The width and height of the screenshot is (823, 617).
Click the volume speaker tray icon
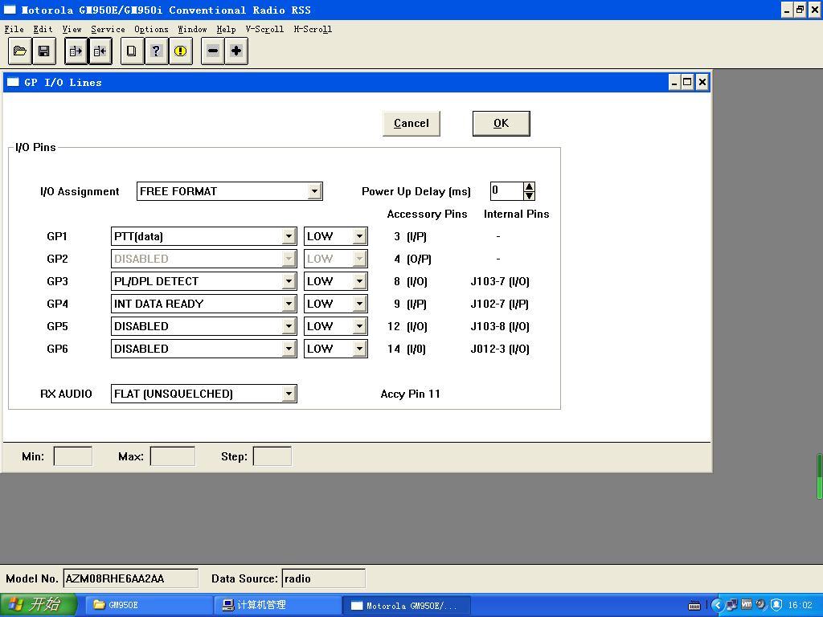[x=762, y=605]
